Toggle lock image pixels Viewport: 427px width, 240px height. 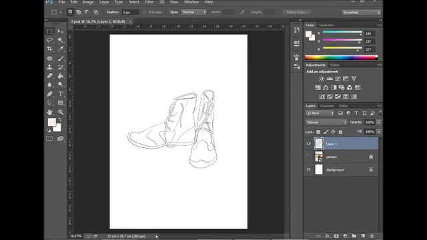(326, 132)
